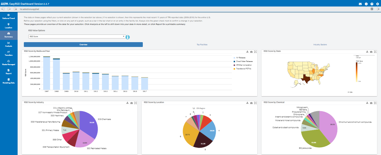Toggle Direct Water Releases legend entry
This screenshot has height=155, width=381.
point(244,61)
